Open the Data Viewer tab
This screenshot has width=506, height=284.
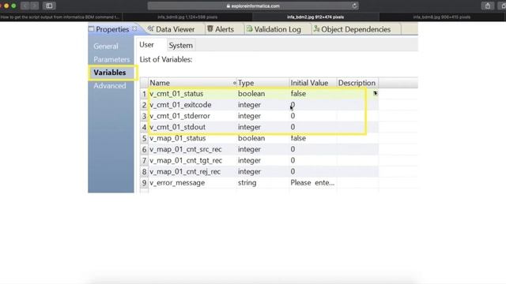click(x=175, y=29)
